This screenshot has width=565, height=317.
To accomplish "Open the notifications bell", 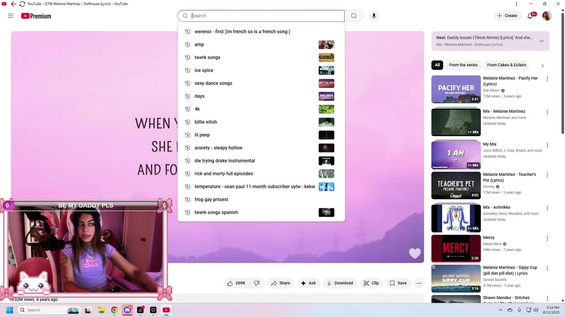I will click(x=531, y=16).
